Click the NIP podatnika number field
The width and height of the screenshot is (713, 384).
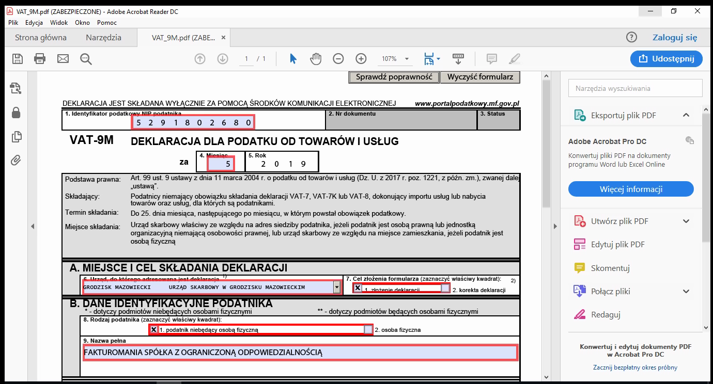tap(193, 123)
